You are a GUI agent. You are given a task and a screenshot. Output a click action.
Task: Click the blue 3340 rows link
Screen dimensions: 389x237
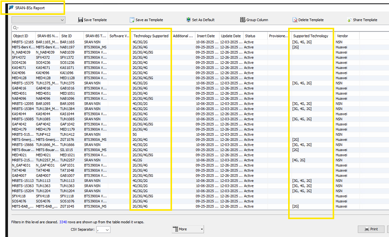[x=64, y=222]
